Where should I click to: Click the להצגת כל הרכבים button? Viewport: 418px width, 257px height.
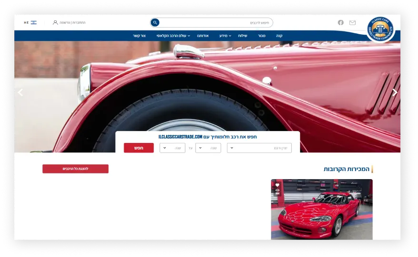point(75,169)
